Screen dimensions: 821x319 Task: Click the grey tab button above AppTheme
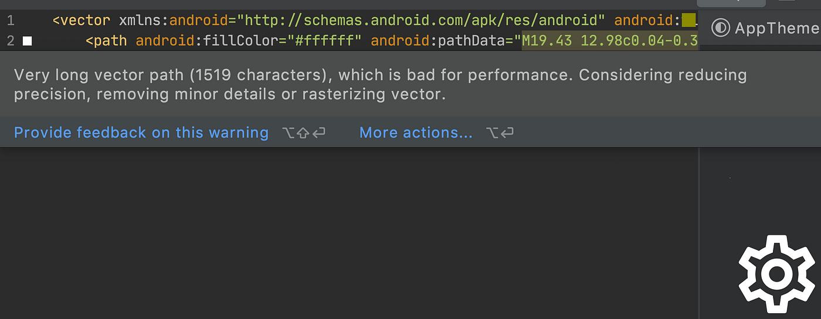coord(731,3)
